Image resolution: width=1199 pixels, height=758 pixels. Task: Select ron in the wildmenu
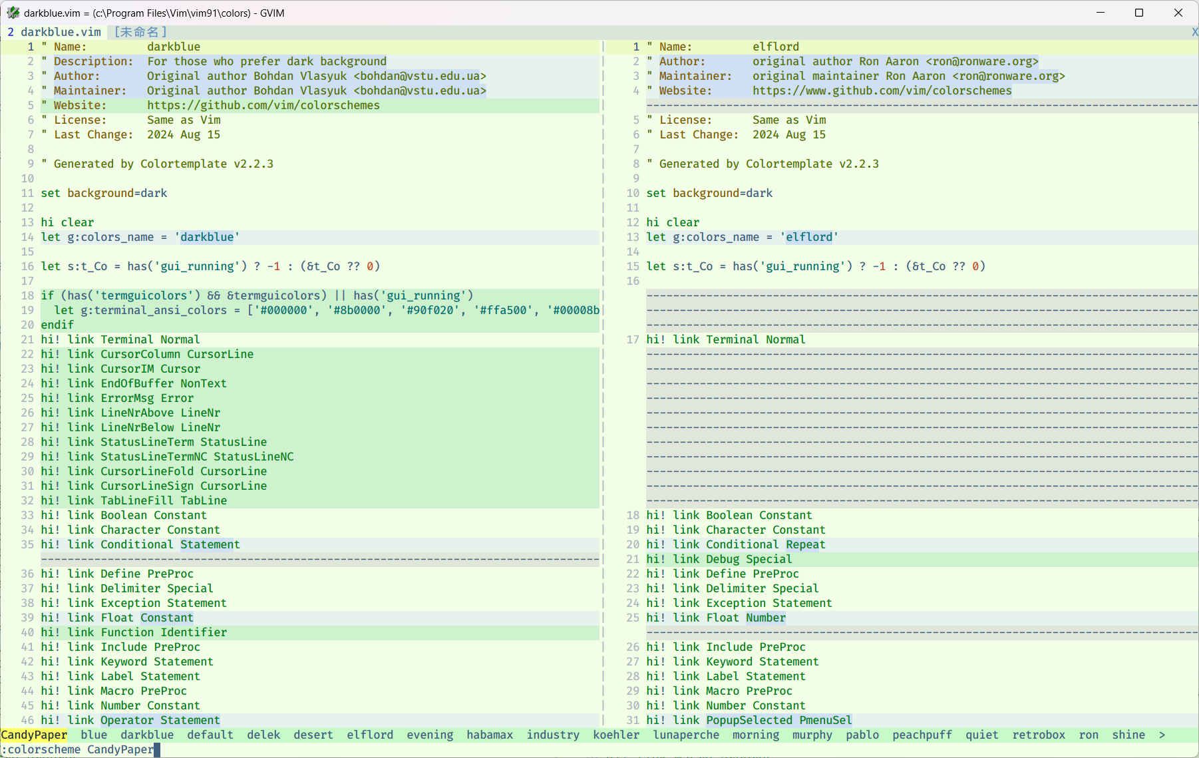1089,735
